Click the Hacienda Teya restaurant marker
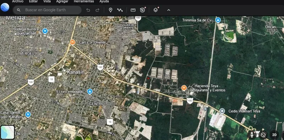 (184, 88)
